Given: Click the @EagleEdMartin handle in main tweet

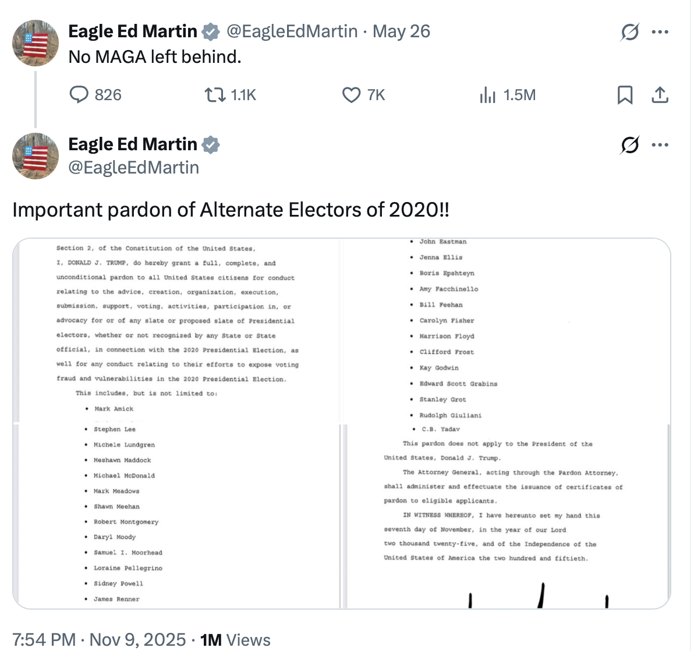Looking at the screenshot, I should (134, 168).
